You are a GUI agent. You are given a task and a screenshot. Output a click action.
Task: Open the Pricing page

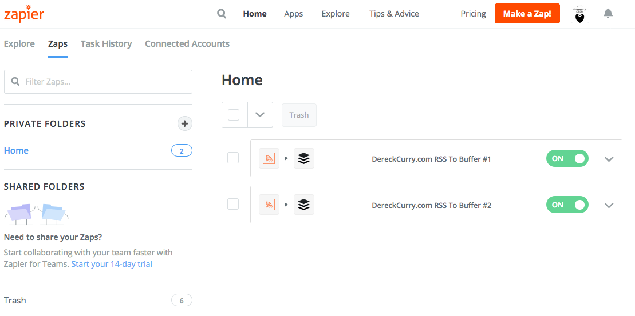coord(473,14)
